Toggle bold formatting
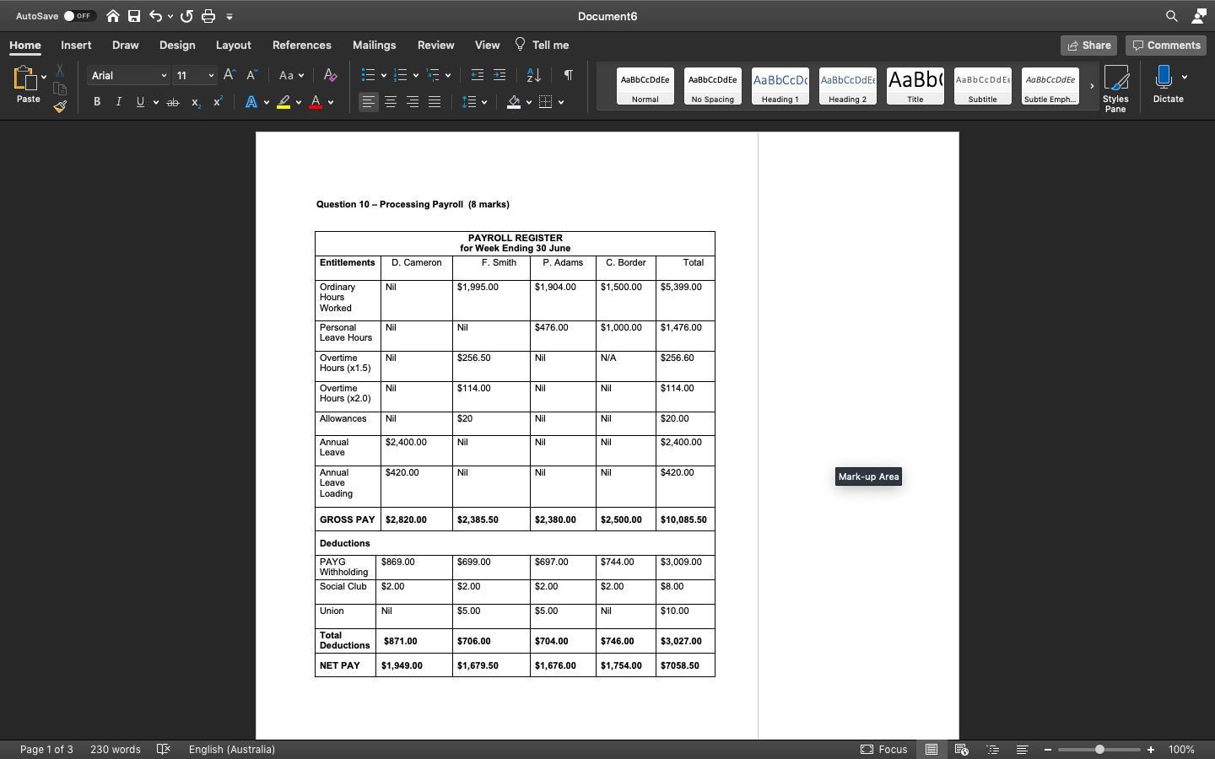This screenshot has height=759, width=1215. (96, 101)
